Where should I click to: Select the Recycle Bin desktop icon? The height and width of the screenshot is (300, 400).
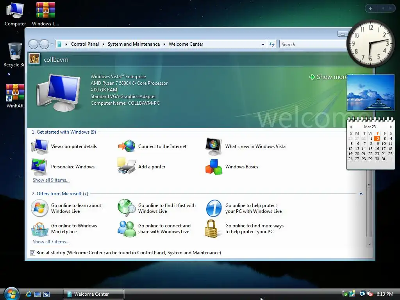point(14,55)
